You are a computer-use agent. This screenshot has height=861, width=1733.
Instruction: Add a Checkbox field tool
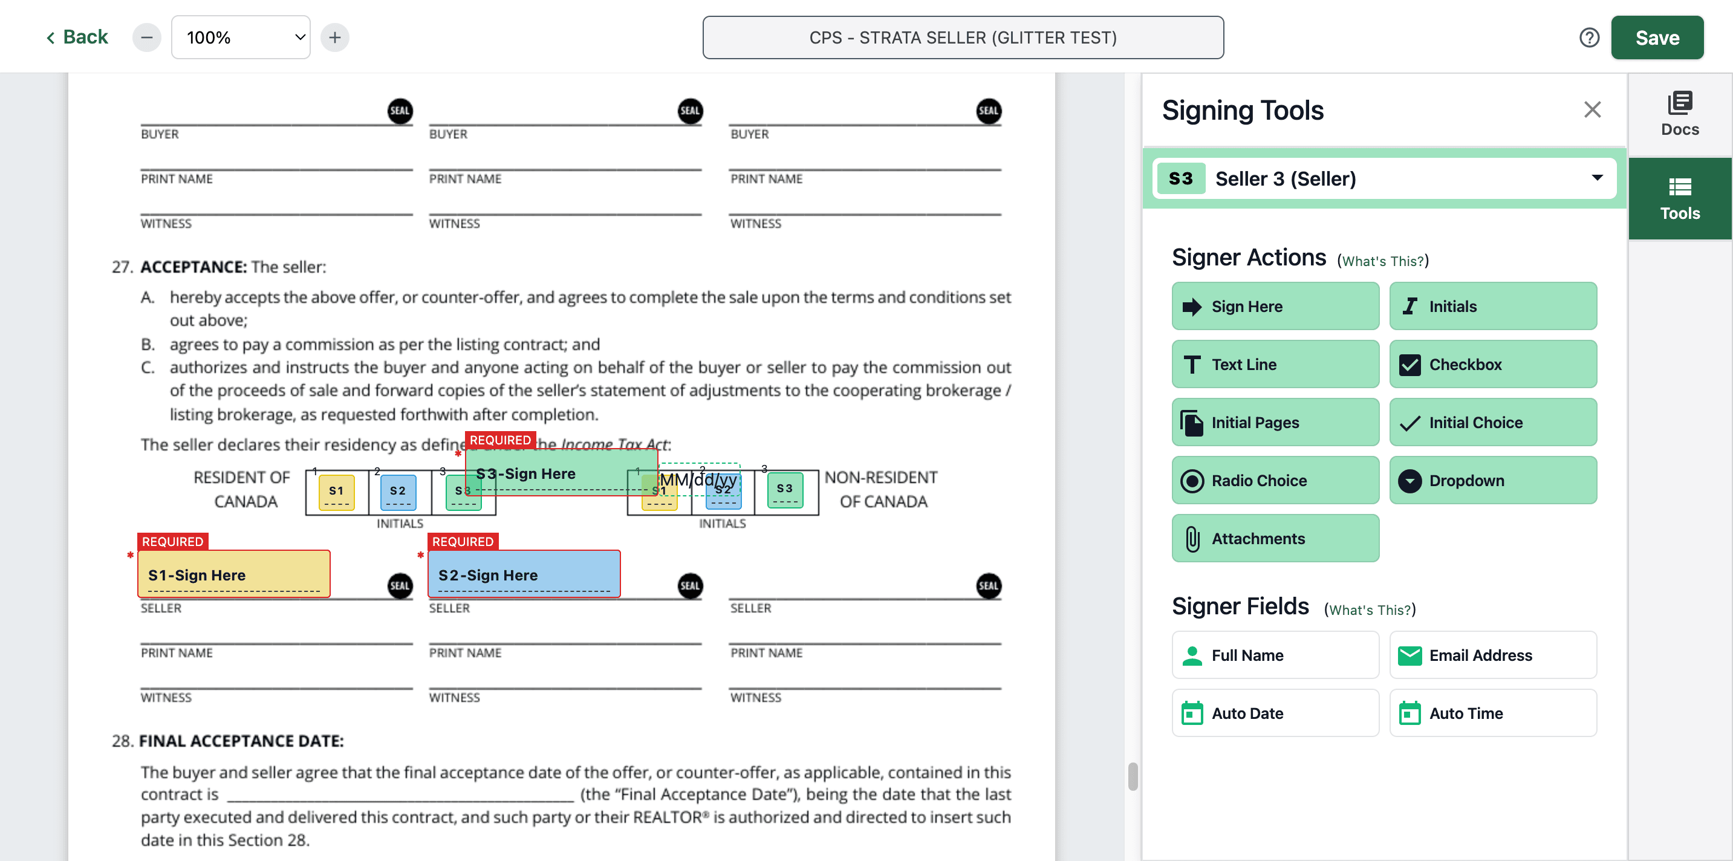coord(1493,364)
